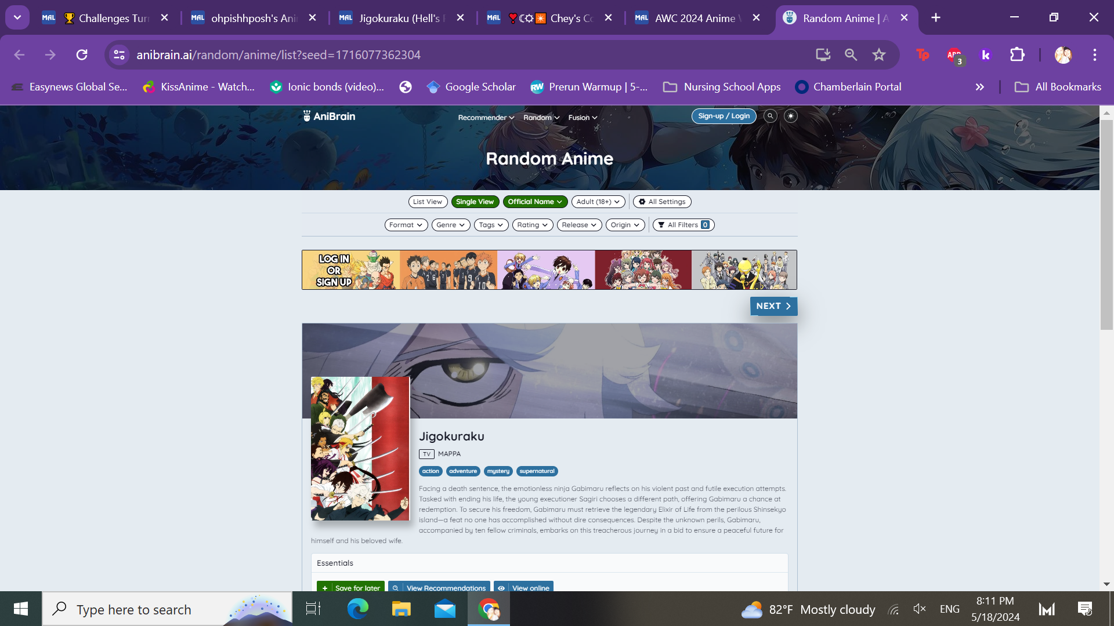The height and width of the screenshot is (626, 1114).
Task: Open Official Name dropdown
Action: pyautogui.click(x=535, y=202)
